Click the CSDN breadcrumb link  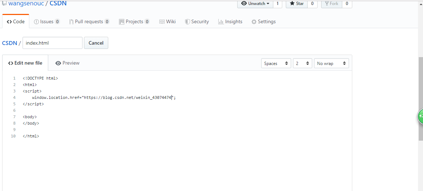[x=9, y=43]
